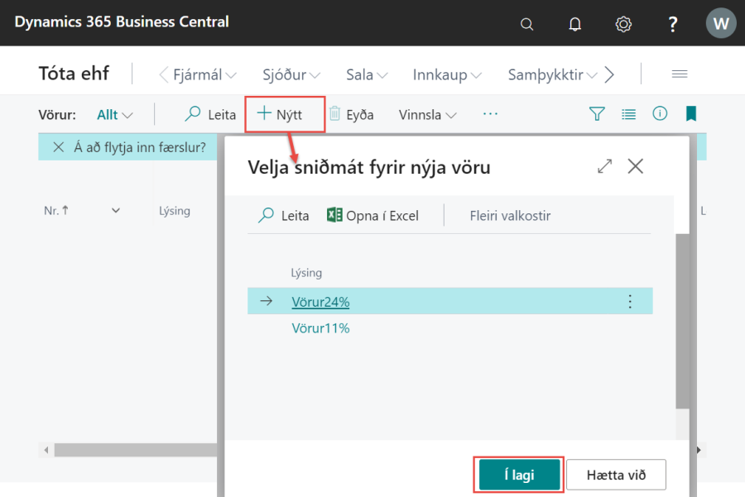
Task: Click the user avatar W
Action: [x=720, y=23]
